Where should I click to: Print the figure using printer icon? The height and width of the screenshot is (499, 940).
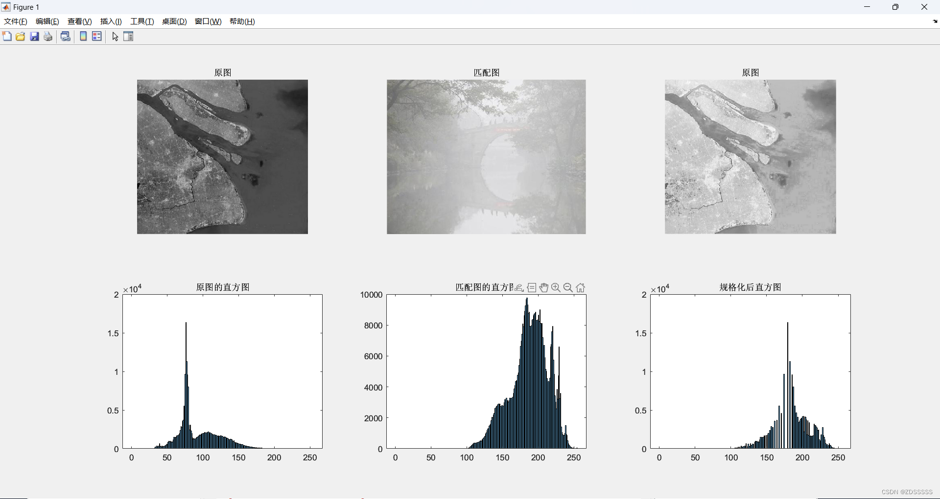pyautogui.click(x=48, y=36)
